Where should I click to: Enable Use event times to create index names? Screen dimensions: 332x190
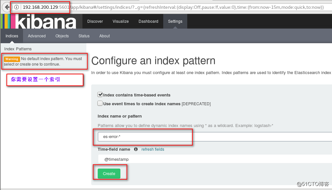100,103
